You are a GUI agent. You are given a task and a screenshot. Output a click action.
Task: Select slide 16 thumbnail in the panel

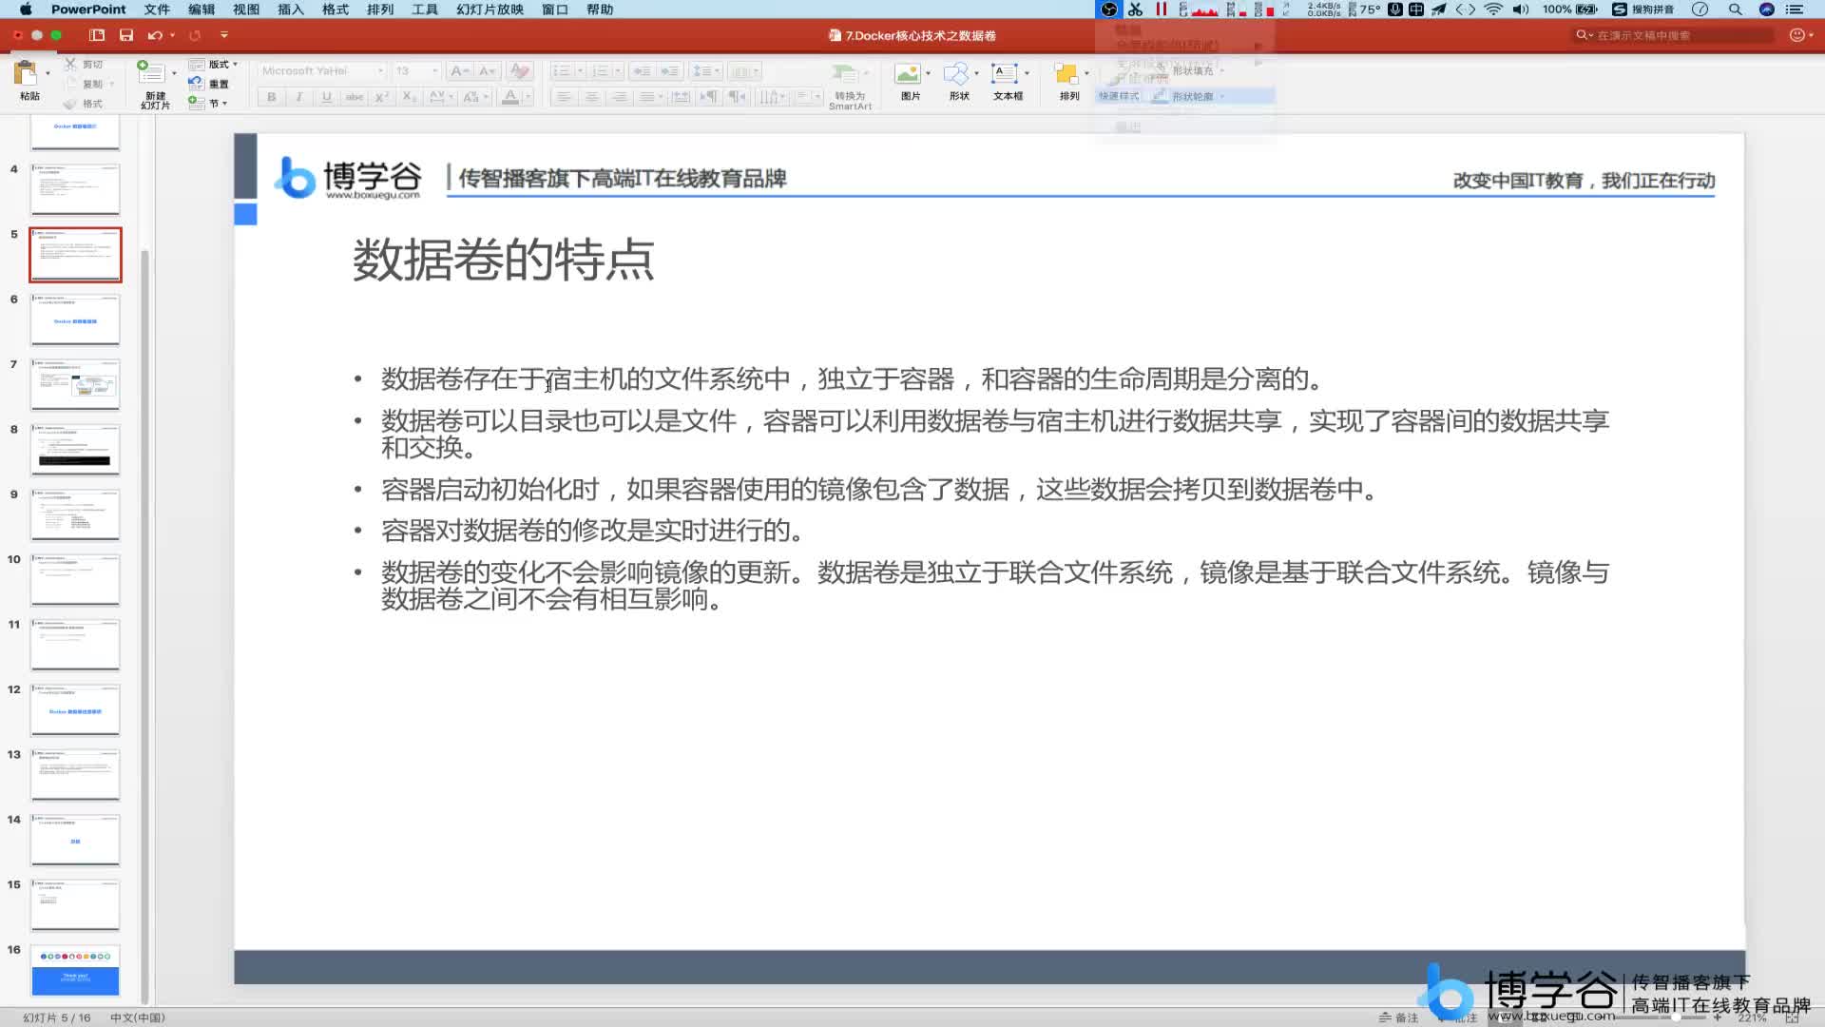75,970
